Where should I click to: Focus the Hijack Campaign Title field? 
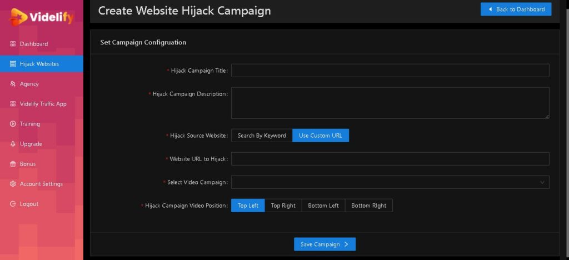pos(390,71)
